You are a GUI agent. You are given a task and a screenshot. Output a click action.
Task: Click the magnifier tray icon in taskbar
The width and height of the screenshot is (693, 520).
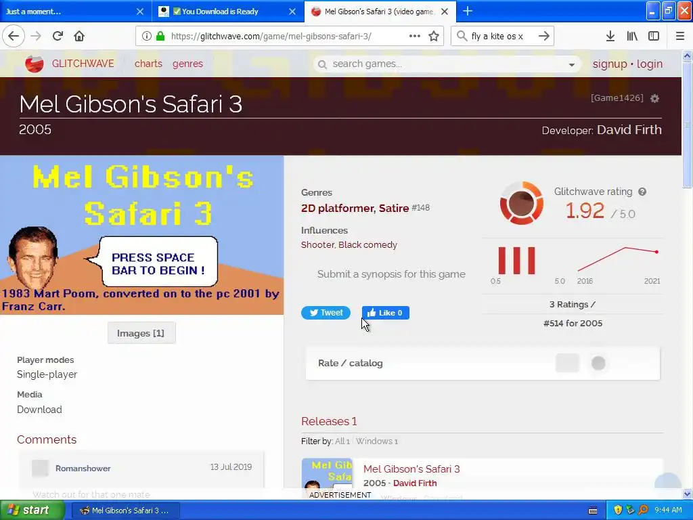643,510
